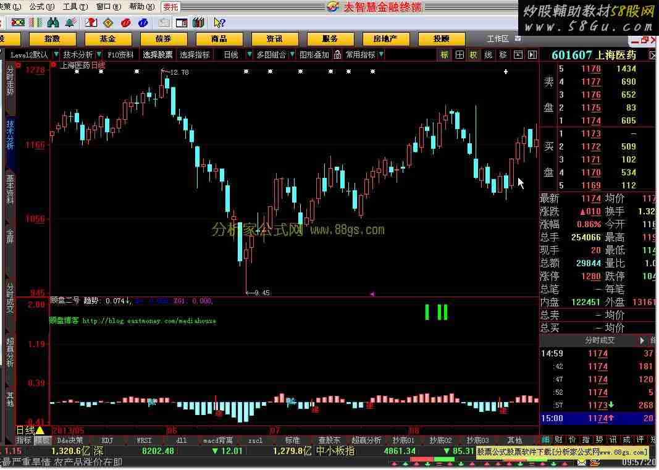
Task: Click the window layout toolbar icon
Action: [182, 23]
